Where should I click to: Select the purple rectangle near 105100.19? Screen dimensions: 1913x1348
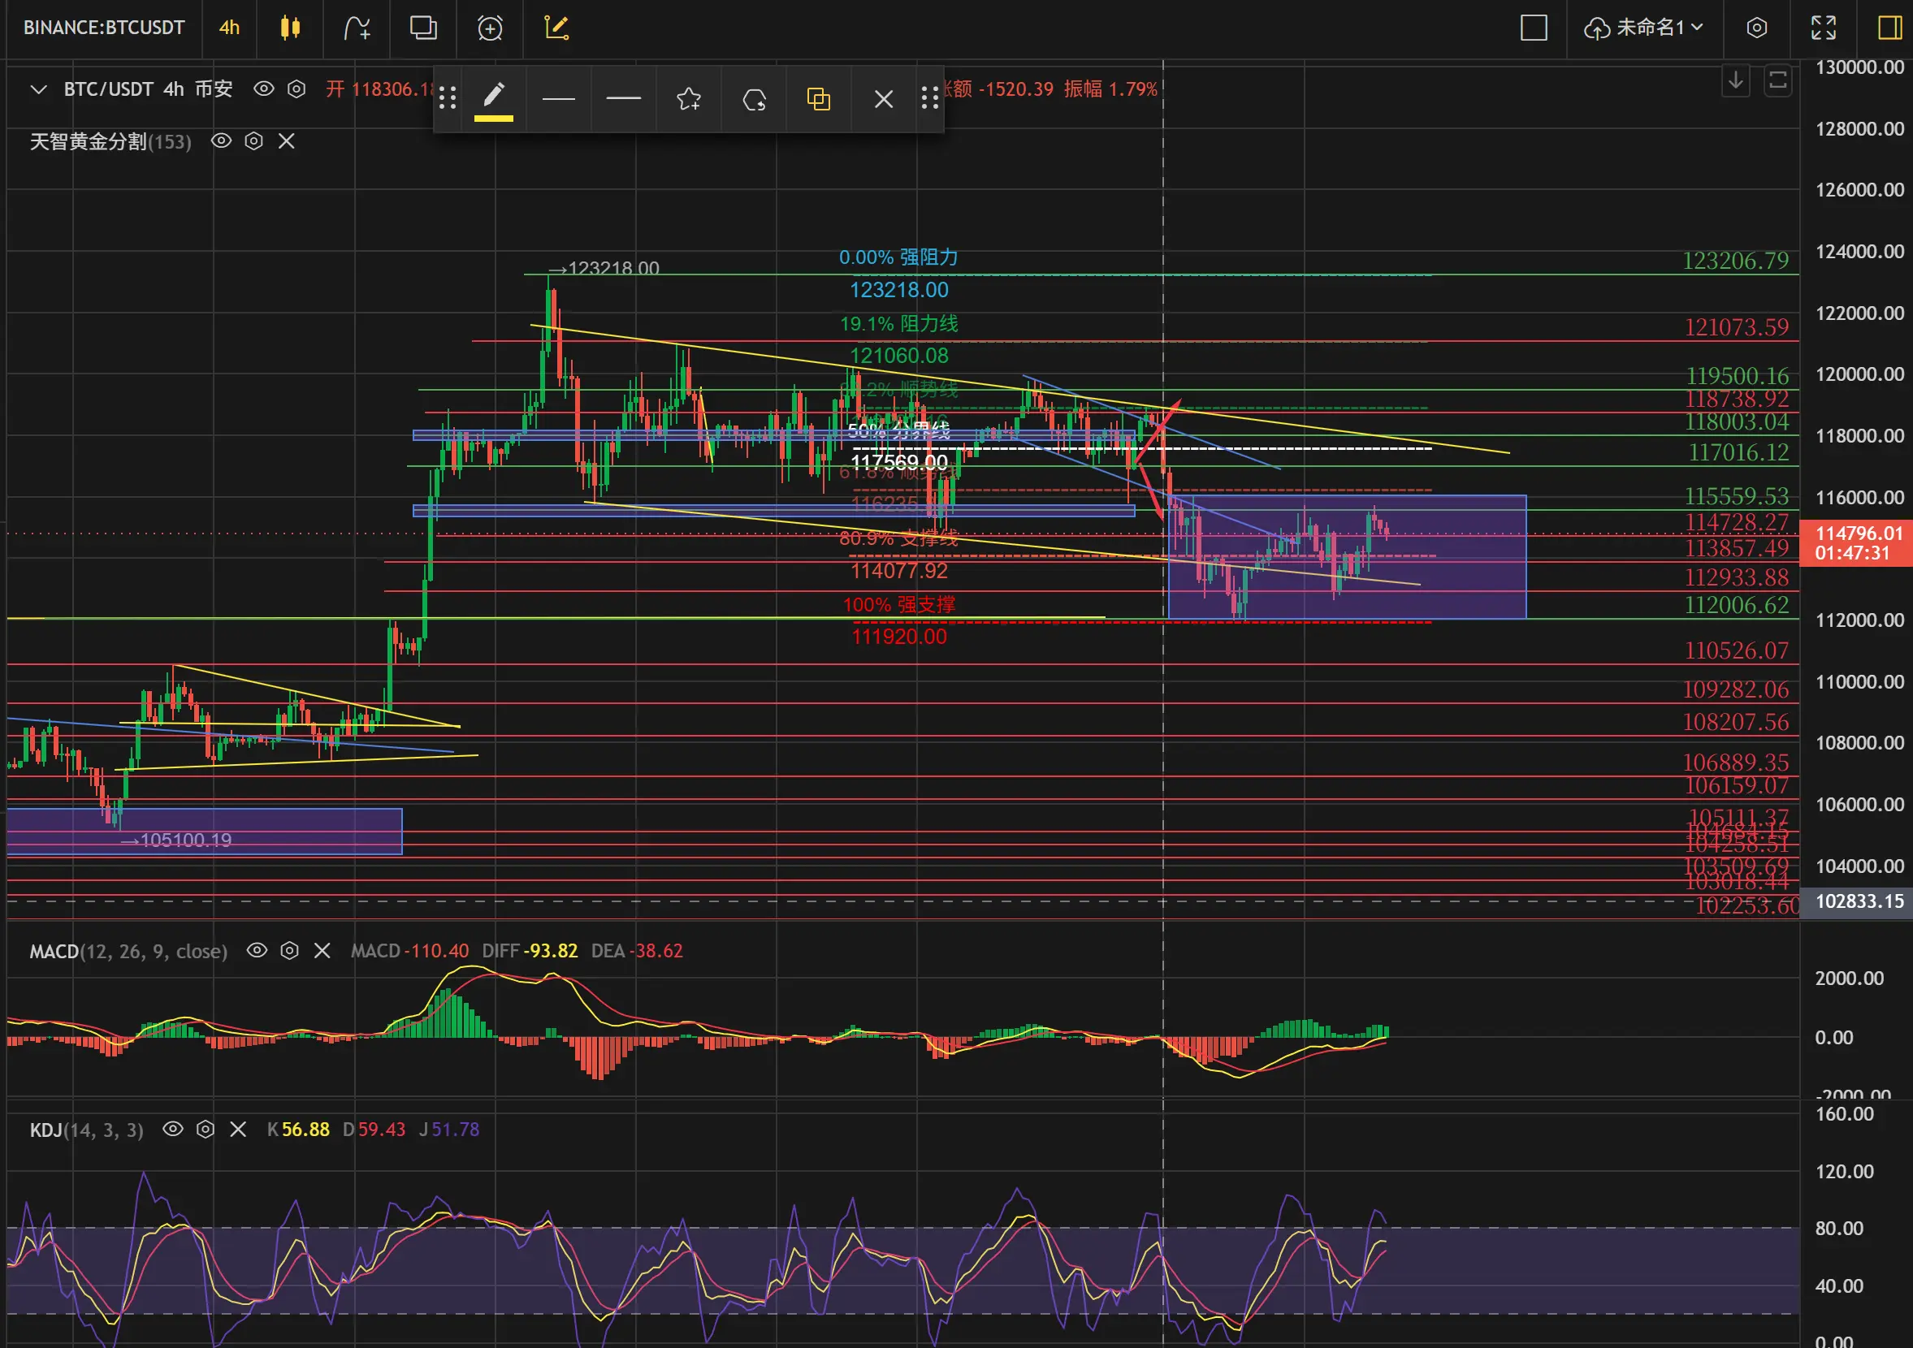coord(204,832)
